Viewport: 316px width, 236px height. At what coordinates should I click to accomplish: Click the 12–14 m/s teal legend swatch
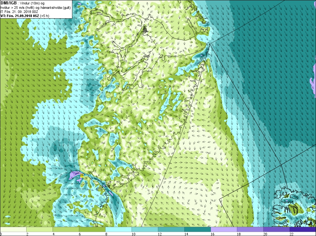pos(171,229)
